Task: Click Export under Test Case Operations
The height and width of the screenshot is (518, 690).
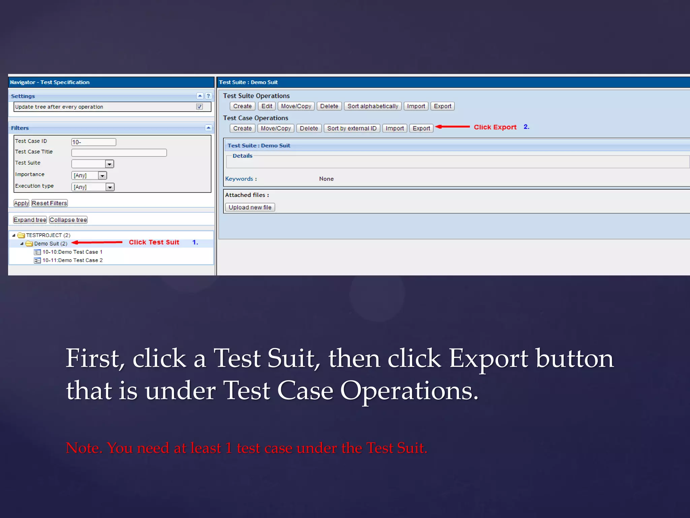Action: 421,128
